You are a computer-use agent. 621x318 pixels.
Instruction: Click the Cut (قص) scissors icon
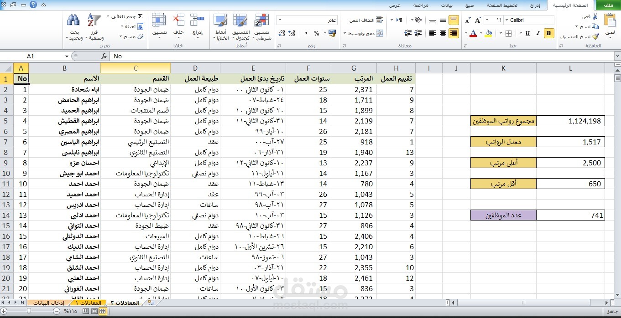tap(595, 17)
